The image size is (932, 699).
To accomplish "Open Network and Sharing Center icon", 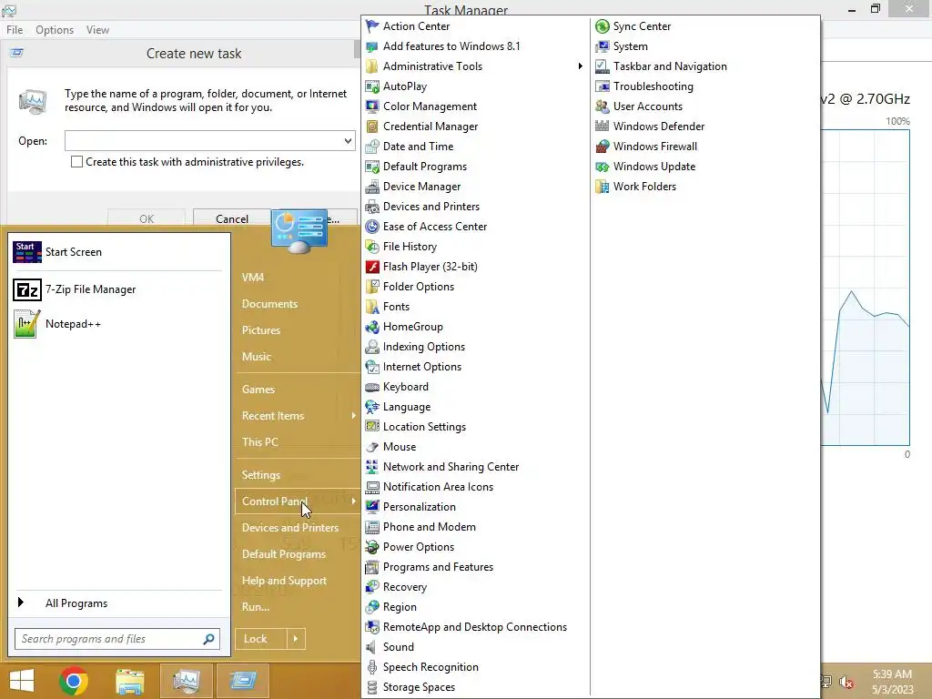I will click(x=372, y=467).
